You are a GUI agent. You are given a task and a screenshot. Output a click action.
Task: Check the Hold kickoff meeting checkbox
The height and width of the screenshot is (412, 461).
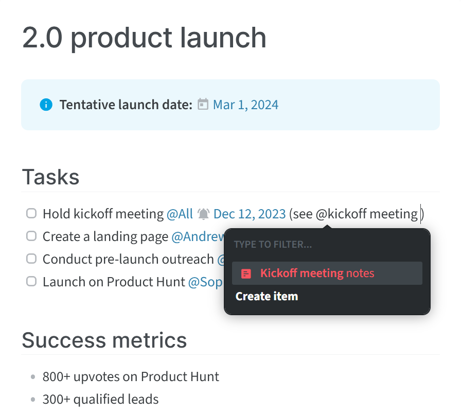click(x=31, y=213)
